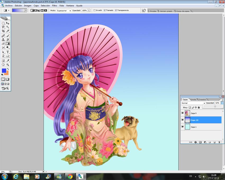Delete layer using trash icon
Screen dimensions: 225x180
coord(219,142)
